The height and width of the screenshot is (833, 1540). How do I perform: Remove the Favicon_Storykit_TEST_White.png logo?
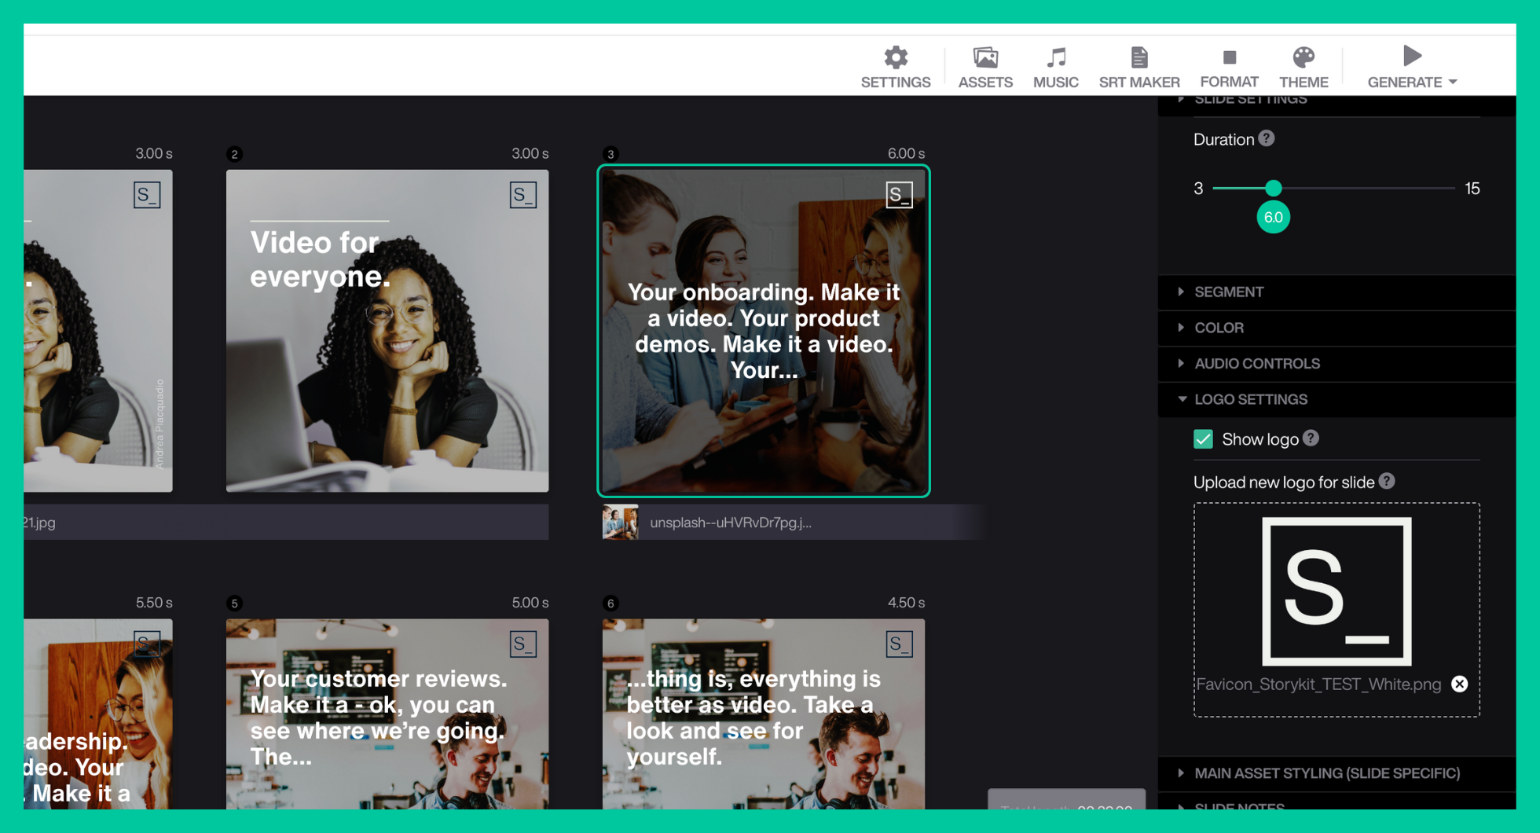click(1459, 684)
